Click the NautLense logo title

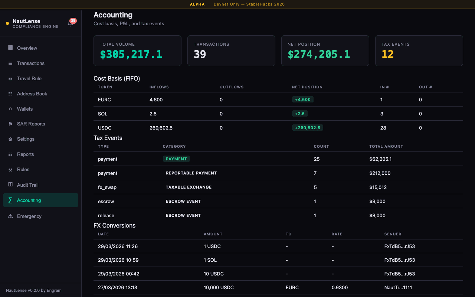[26, 21]
